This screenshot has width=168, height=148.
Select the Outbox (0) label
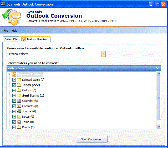click(x=29, y=90)
